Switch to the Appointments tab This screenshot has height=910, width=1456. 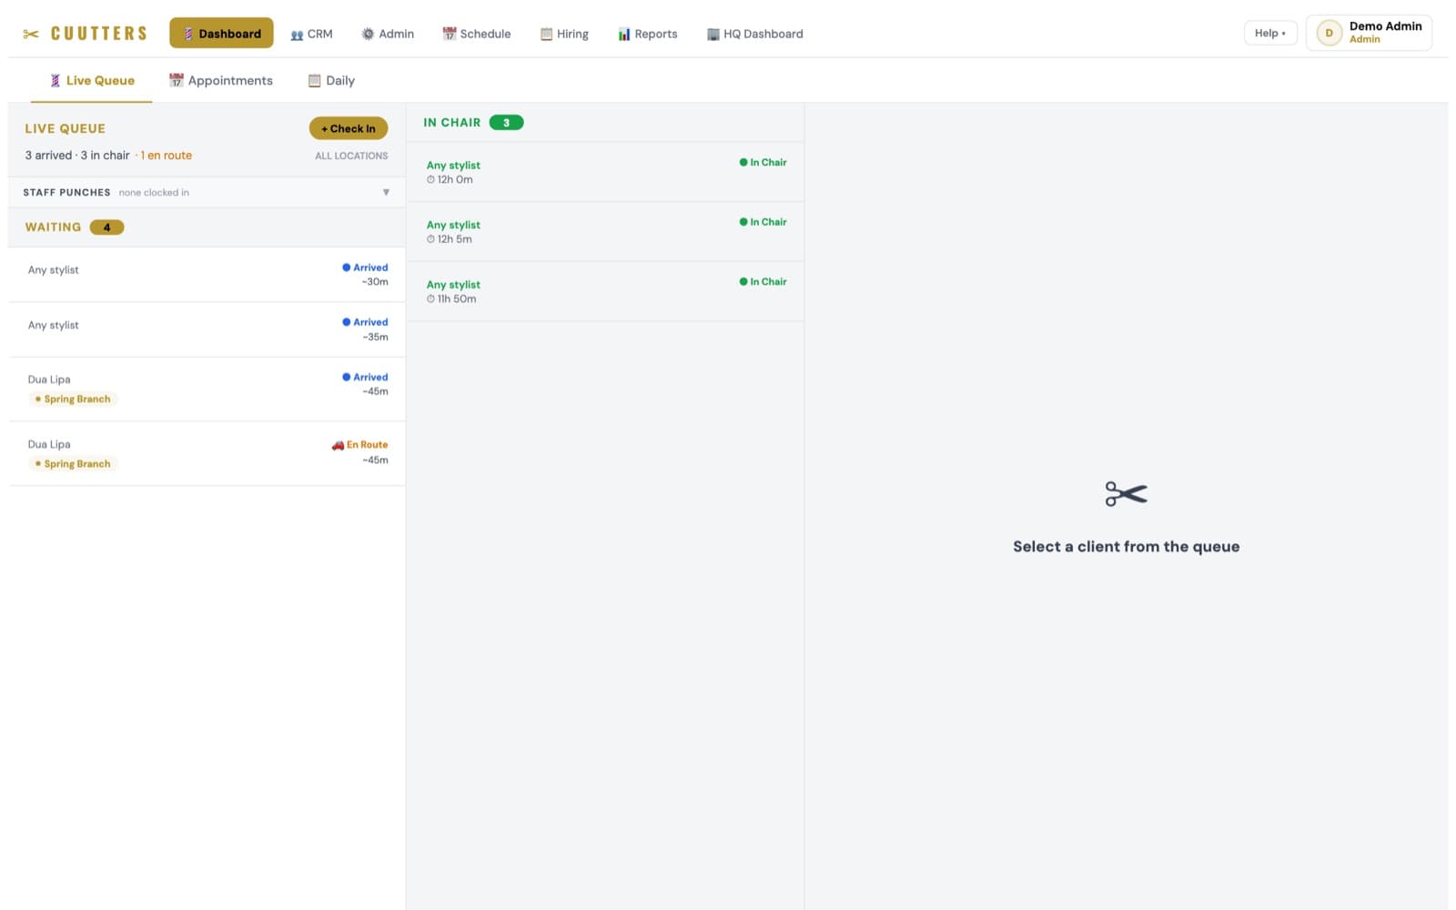point(221,80)
